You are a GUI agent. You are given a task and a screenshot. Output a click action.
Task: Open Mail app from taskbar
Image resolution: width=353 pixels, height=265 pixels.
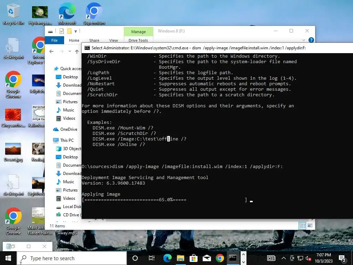[206, 258]
